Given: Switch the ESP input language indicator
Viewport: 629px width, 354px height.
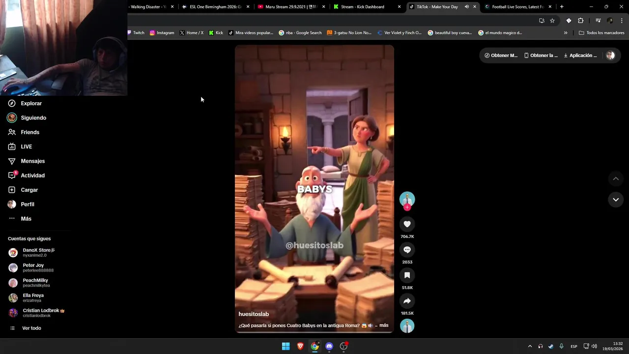Looking at the screenshot, I should (x=573, y=347).
